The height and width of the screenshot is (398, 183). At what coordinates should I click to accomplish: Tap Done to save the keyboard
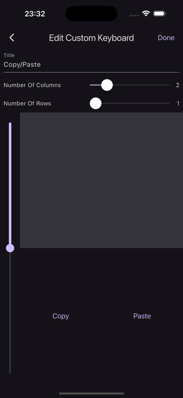pos(166,38)
